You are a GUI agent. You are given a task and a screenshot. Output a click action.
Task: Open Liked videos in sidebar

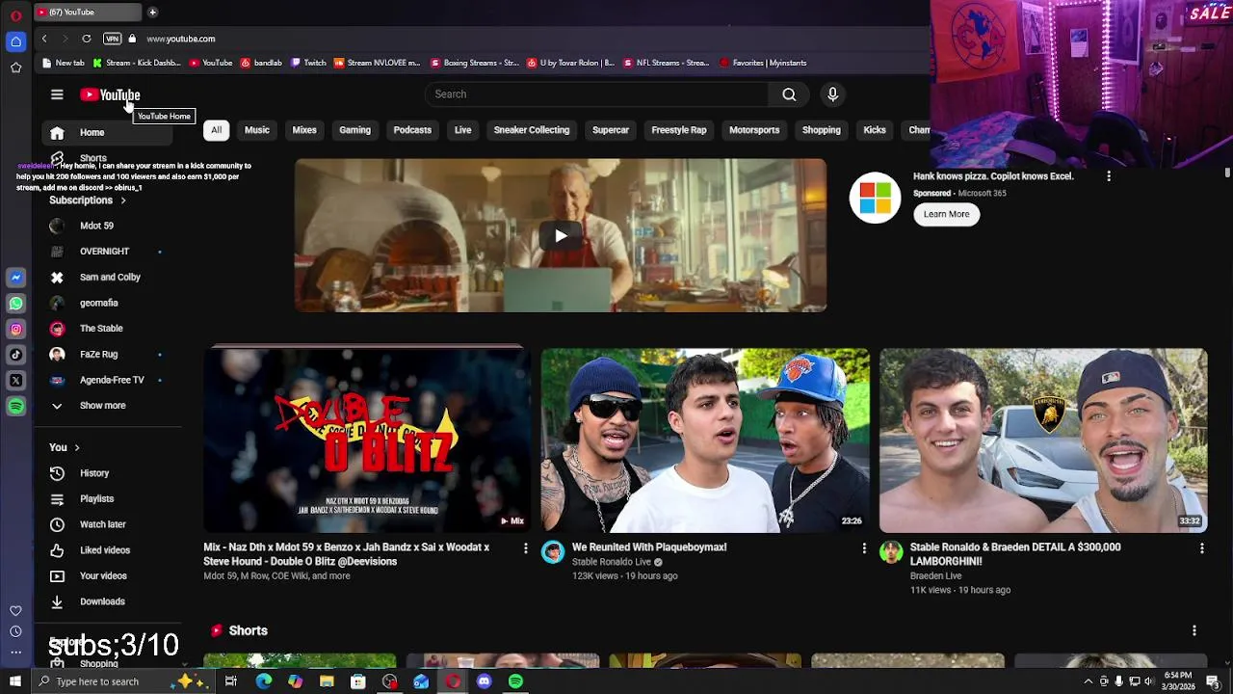pyautogui.click(x=108, y=550)
